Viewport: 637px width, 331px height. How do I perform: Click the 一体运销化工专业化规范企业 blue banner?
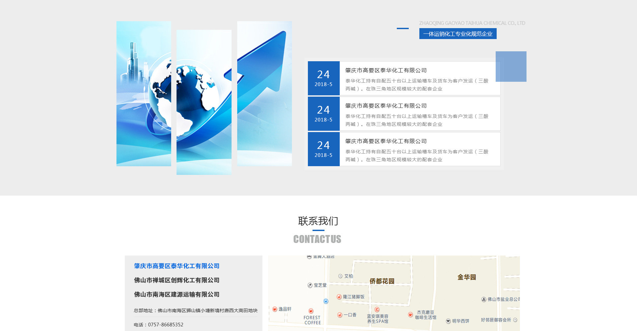click(x=458, y=34)
